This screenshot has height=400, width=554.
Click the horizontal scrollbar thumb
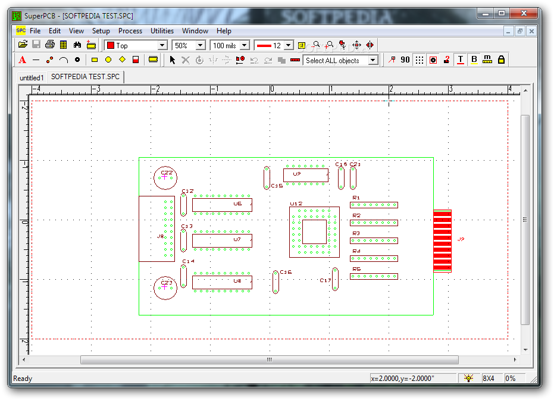pyautogui.click(x=269, y=360)
